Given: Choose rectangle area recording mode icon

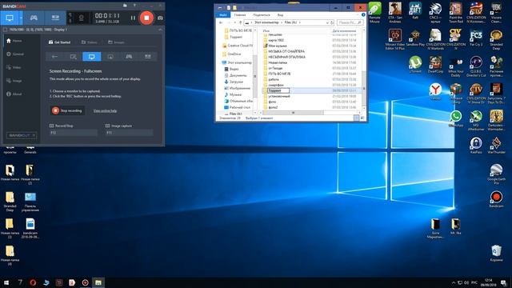Looking at the screenshot, I should tap(73, 57).
